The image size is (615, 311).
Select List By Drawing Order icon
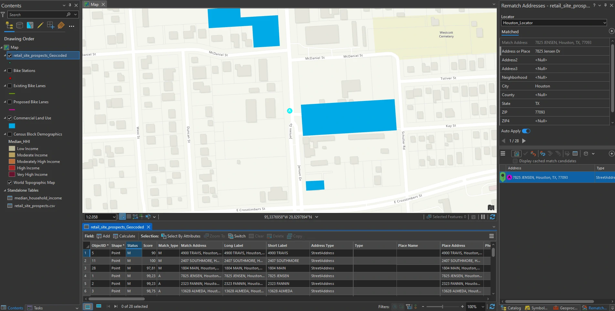tap(9, 25)
